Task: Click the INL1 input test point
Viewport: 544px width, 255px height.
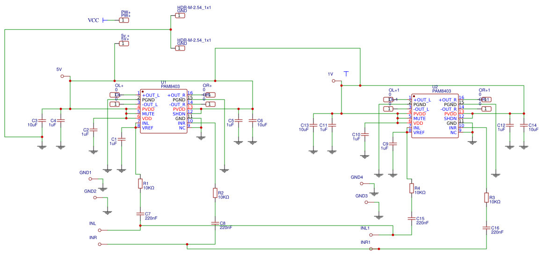Action: [371, 235]
